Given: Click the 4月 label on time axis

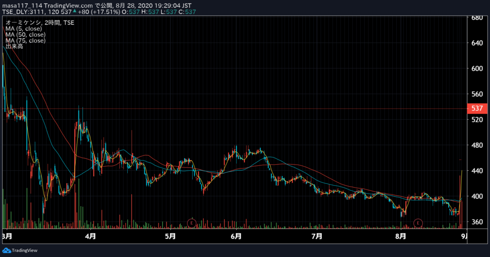Looking at the screenshot, I should 90,236.
